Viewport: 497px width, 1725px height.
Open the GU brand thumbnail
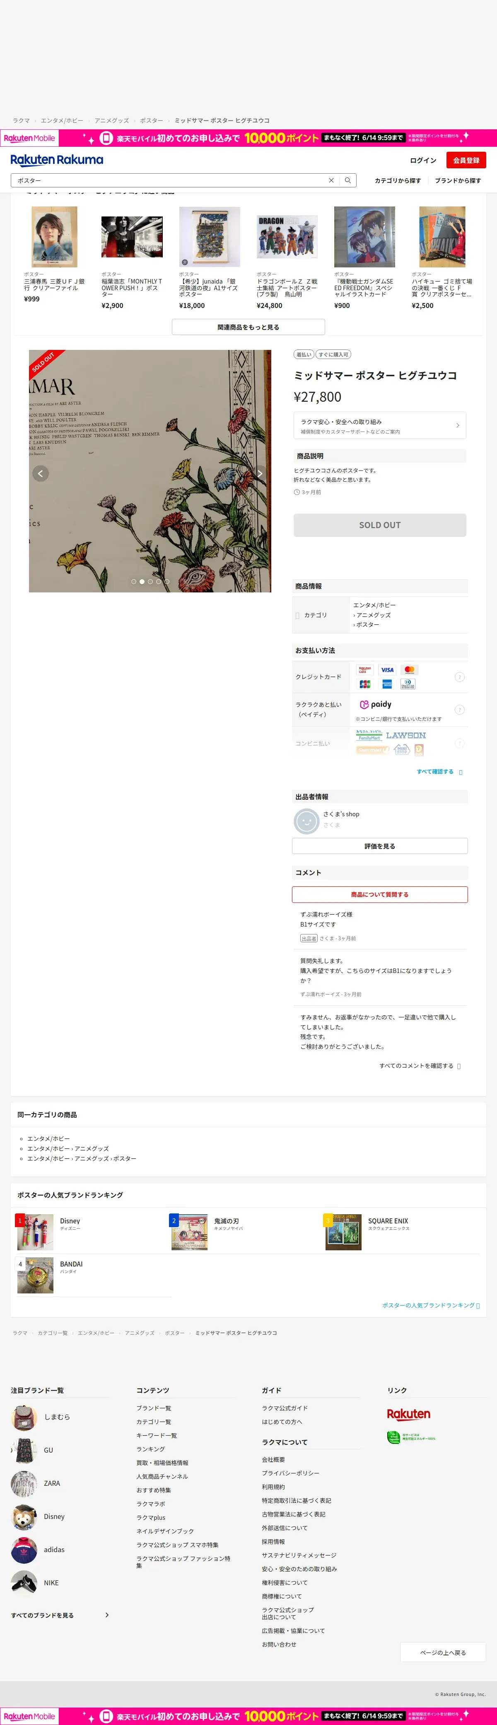(x=24, y=1451)
